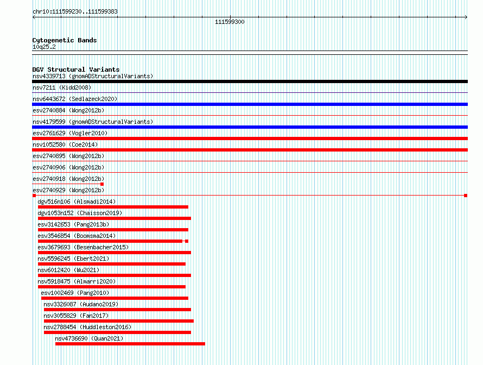This screenshot has height=365, width=483.
Task: Select the esv3546854 red variant bar
Action: point(113,241)
